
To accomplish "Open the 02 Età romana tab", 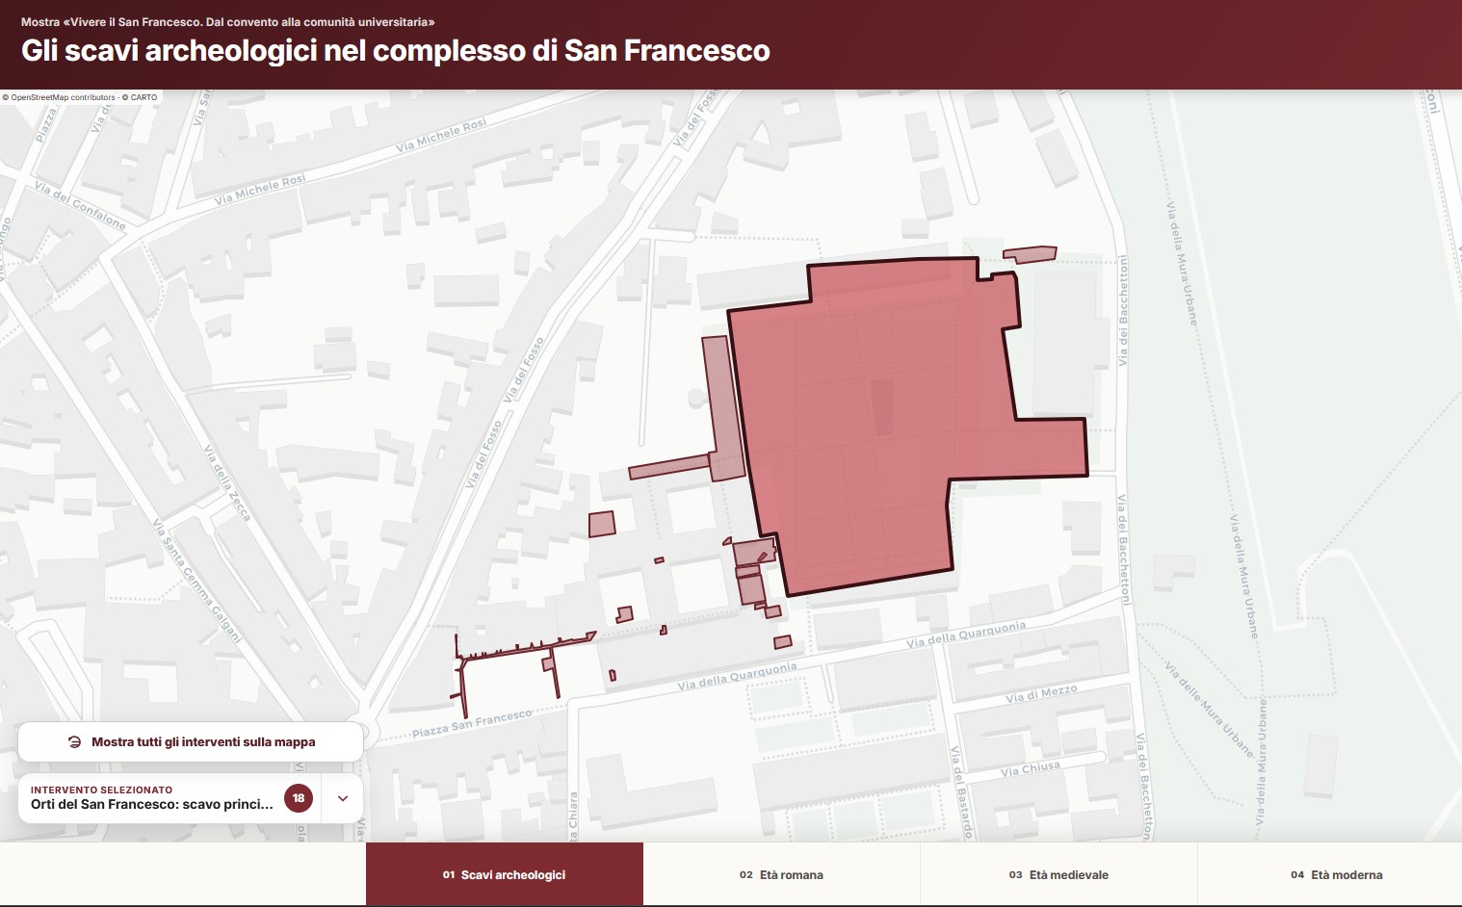I will [781, 874].
